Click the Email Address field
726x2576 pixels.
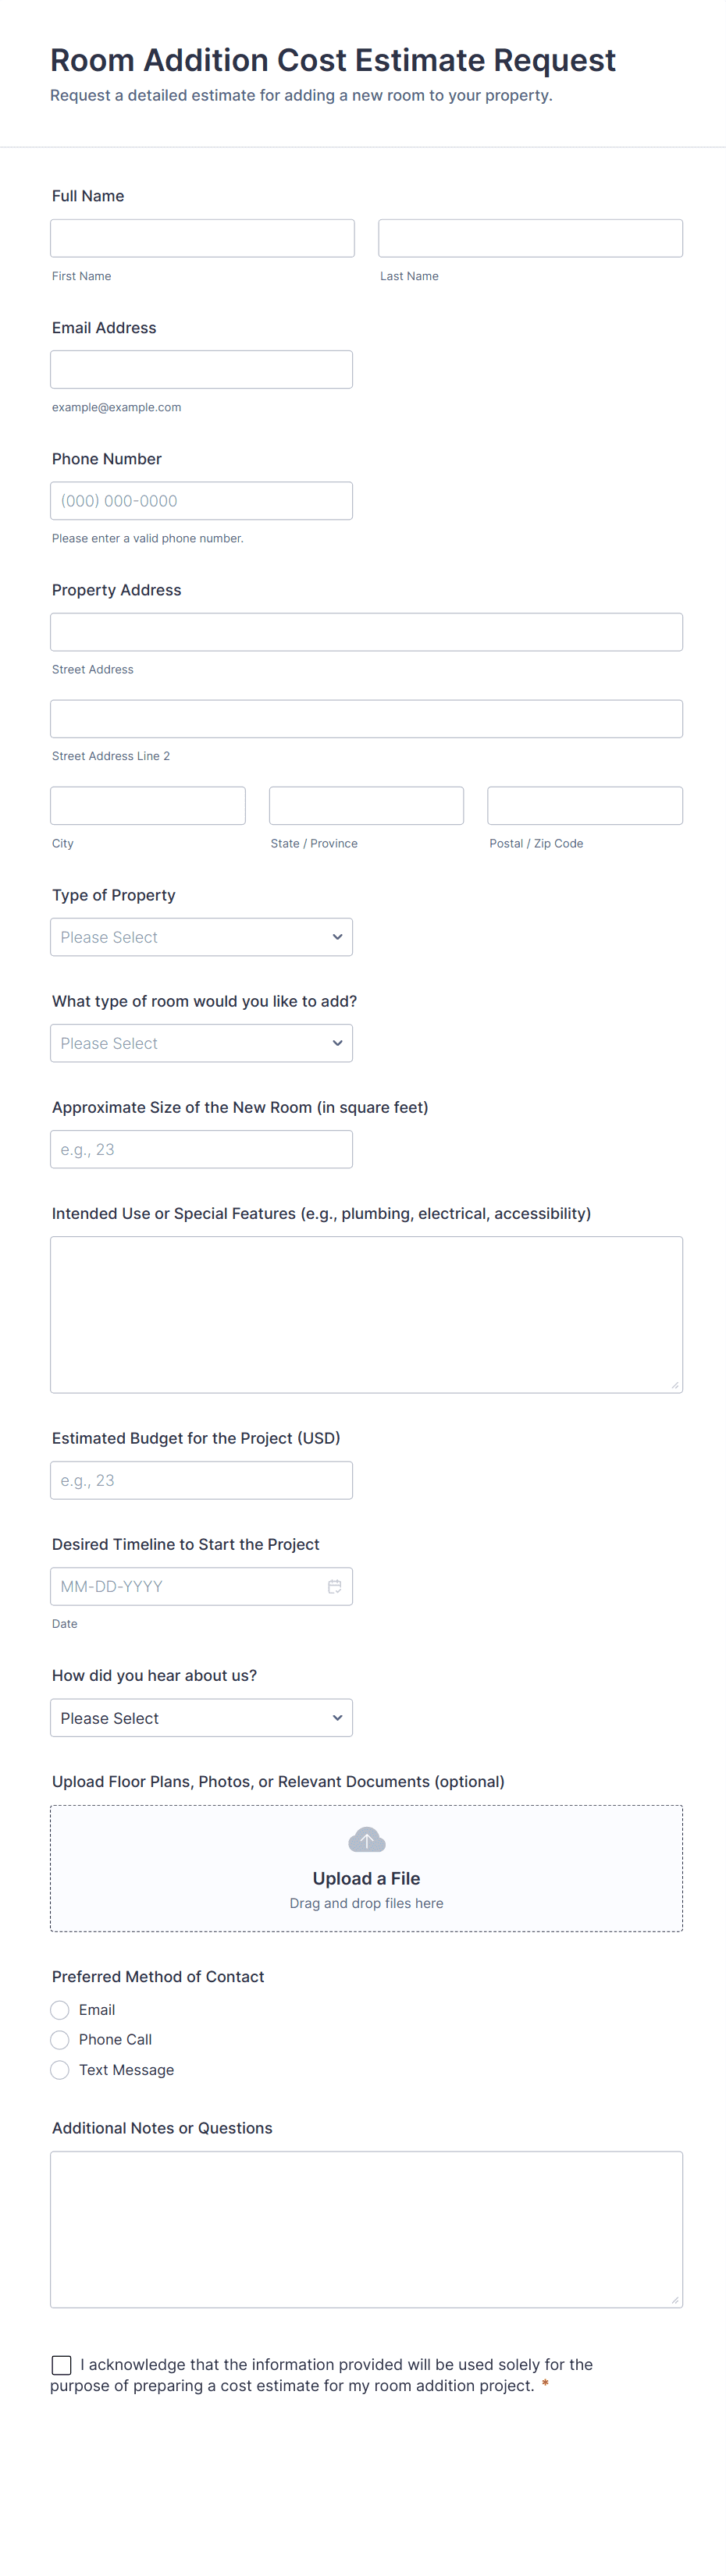201,369
